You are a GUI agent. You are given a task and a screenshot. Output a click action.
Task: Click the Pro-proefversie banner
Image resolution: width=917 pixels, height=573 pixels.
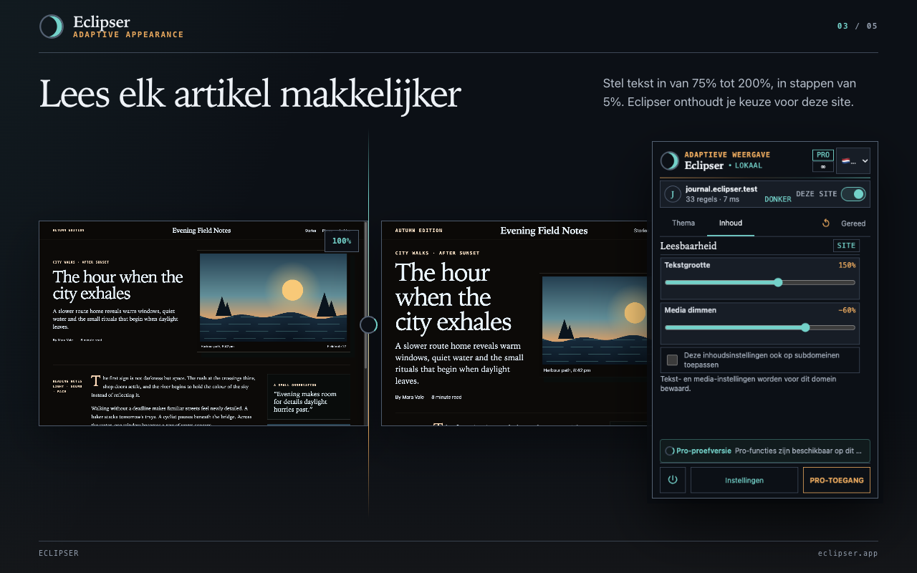[x=765, y=451]
